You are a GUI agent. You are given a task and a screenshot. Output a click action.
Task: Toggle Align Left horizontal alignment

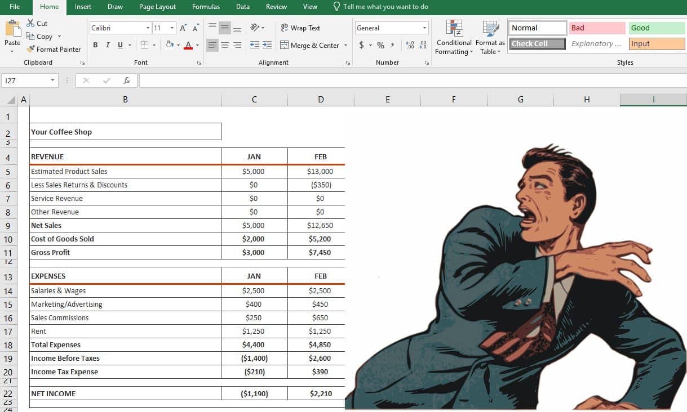pos(212,45)
